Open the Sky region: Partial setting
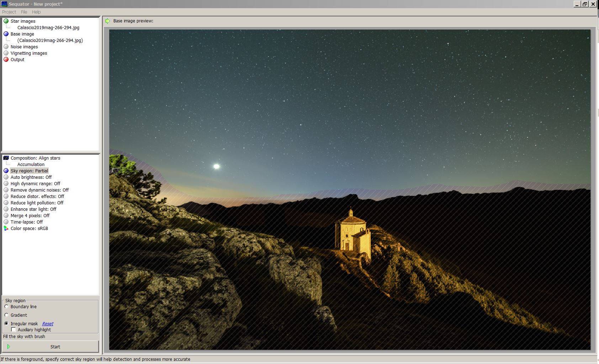This screenshot has height=364, width=599. 29,171
